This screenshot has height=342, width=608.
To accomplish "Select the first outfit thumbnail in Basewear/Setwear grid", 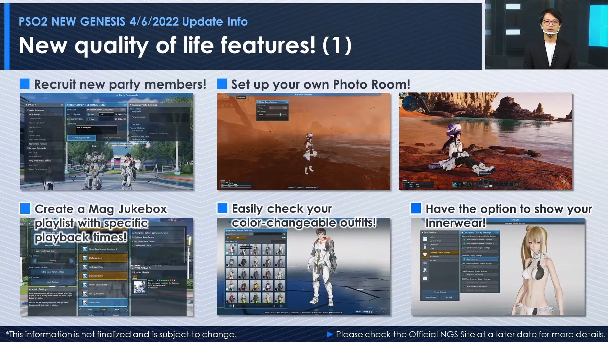I will pos(231,249).
